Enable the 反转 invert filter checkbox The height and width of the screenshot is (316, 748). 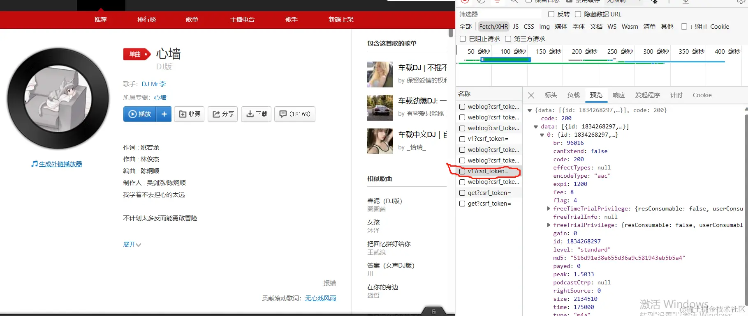[551, 14]
